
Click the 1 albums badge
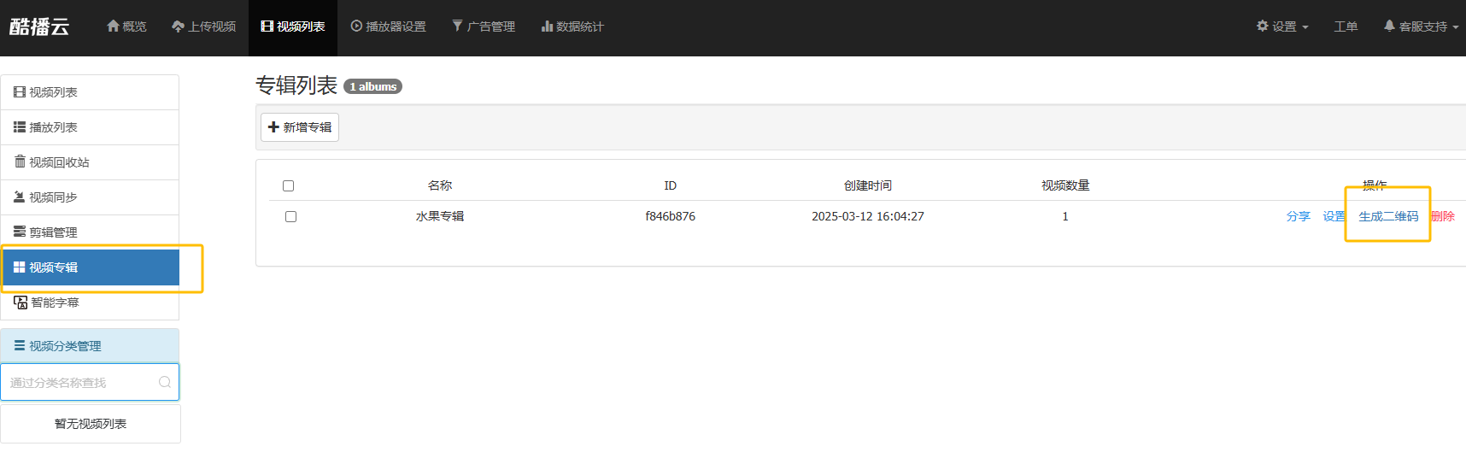coord(372,86)
